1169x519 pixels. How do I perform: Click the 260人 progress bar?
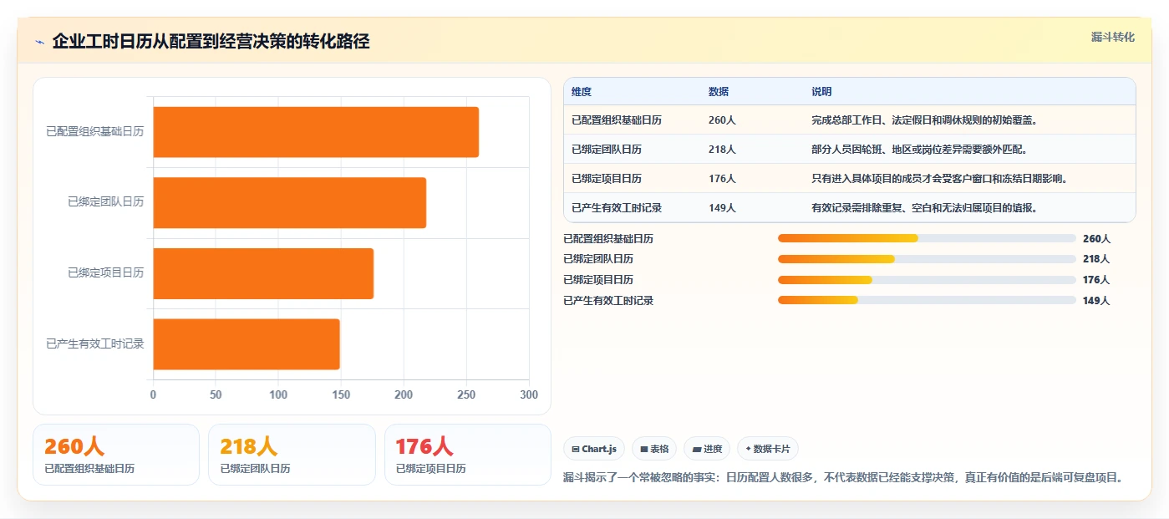(927, 238)
